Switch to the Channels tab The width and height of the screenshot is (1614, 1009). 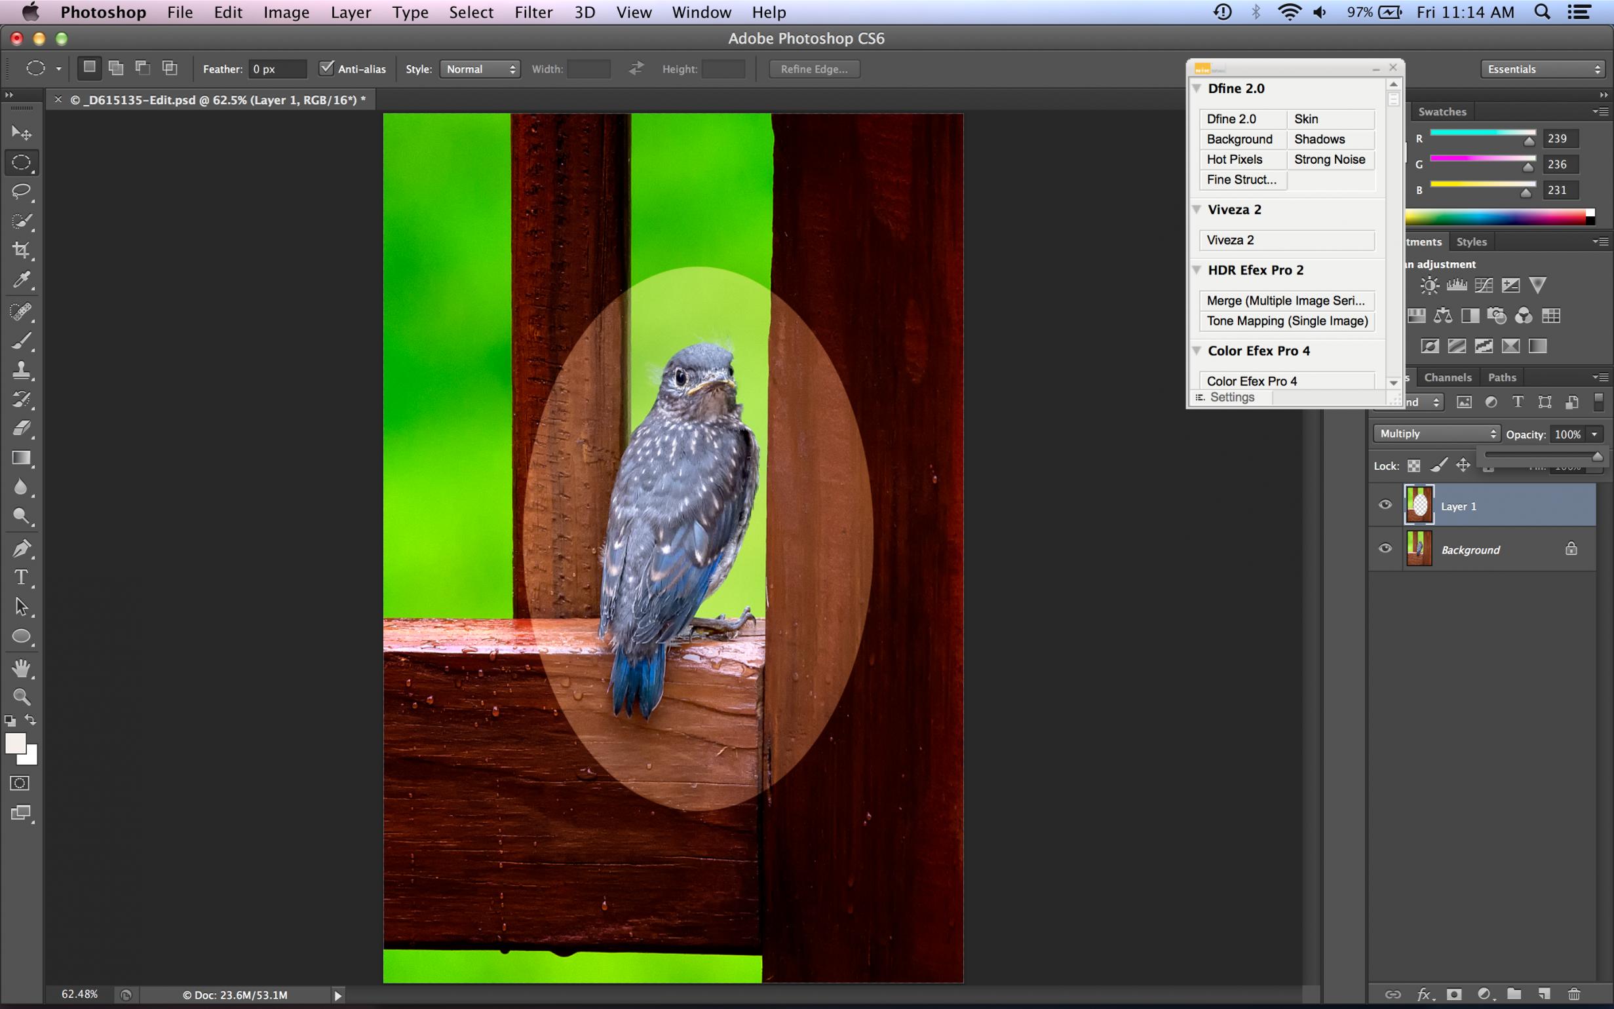[1447, 377]
